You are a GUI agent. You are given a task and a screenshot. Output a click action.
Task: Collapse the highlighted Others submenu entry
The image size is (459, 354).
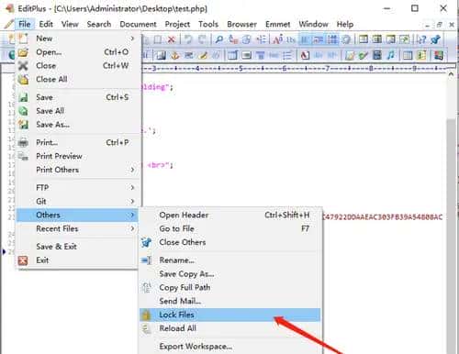coord(78,215)
